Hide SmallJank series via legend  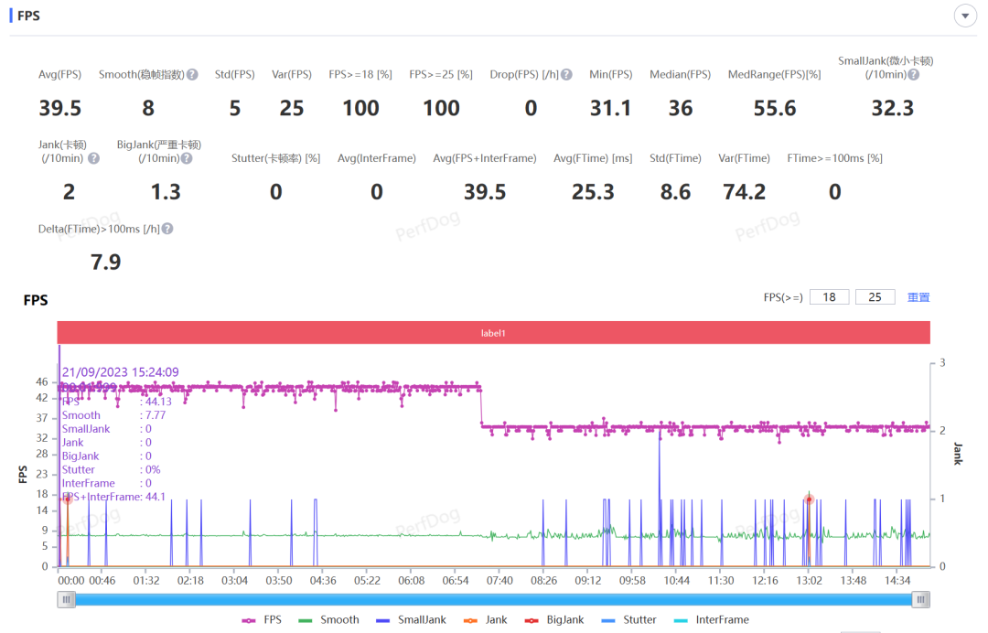412,620
